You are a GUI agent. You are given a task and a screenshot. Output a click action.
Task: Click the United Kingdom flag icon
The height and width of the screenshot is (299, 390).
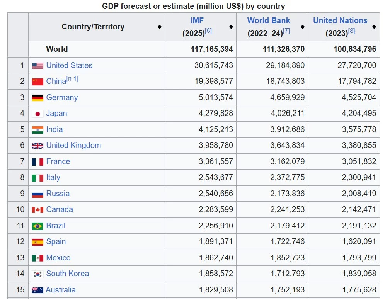(x=37, y=146)
